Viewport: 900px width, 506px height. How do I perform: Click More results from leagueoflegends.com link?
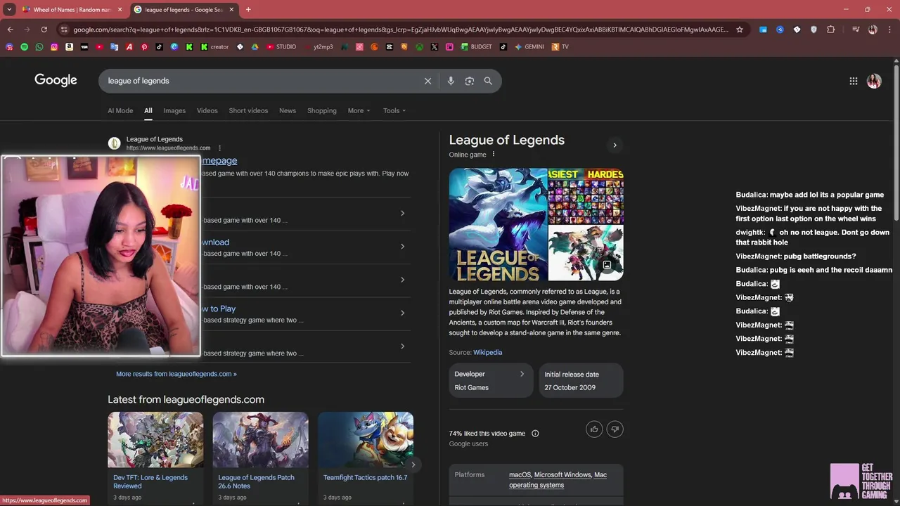point(176,374)
